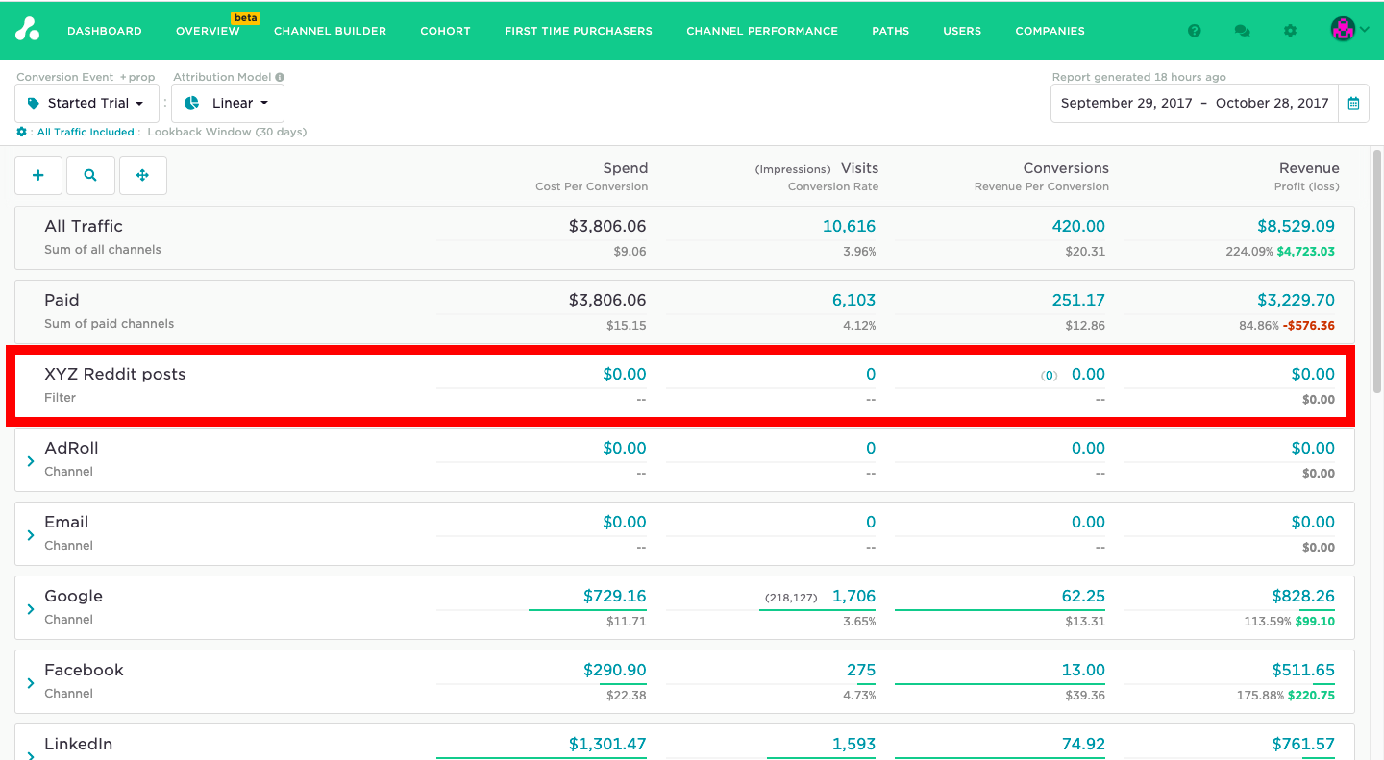
Task: Go to the Dashboard tab
Action: [x=105, y=31]
